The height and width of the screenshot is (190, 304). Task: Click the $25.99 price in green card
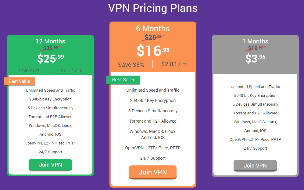click(x=50, y=59)
